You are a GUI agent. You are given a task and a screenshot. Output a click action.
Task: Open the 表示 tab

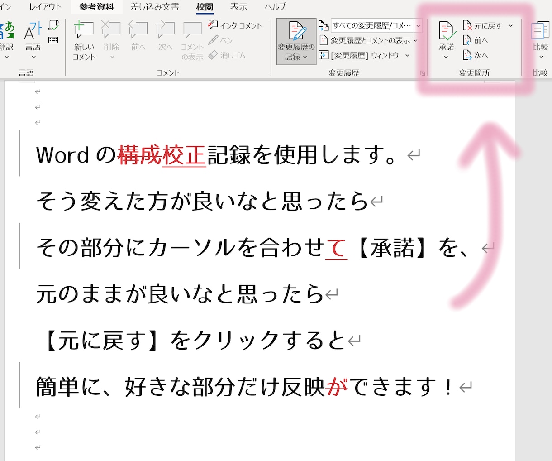pyautogui.click(x=239, y=7)
